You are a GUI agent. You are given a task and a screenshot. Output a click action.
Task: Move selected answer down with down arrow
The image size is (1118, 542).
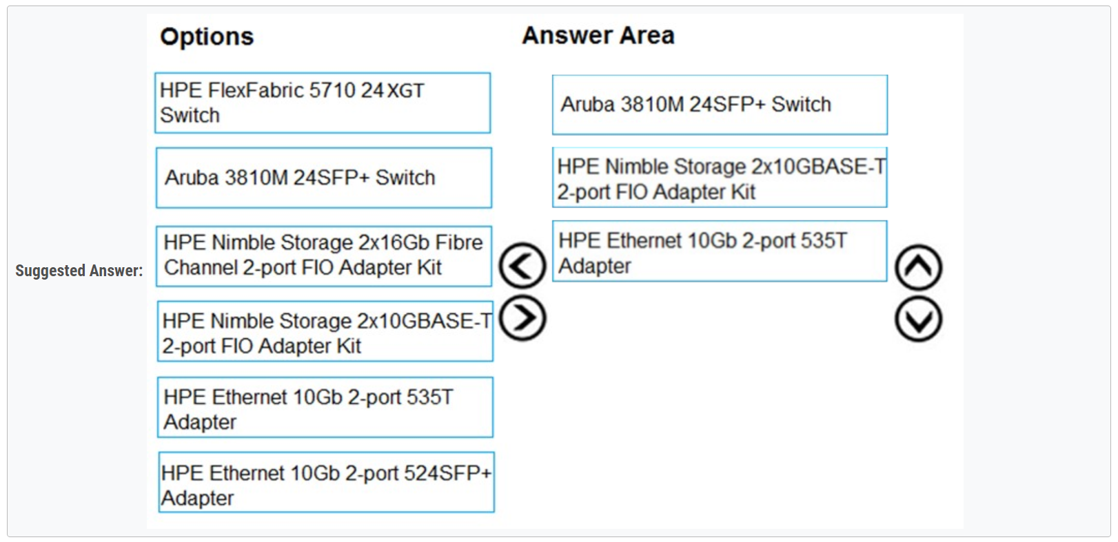918,320
